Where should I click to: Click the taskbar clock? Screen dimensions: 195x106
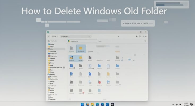186,104
